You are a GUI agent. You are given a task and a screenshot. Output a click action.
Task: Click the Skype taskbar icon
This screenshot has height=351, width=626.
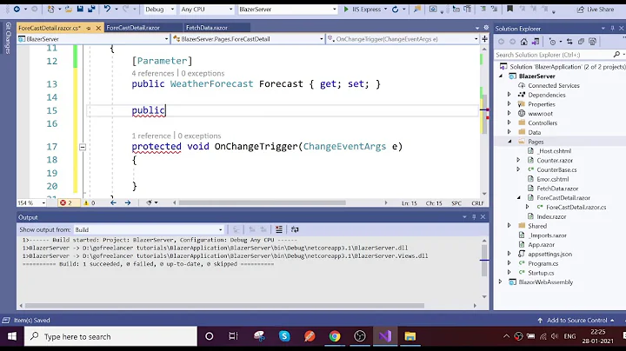[284, 336]
